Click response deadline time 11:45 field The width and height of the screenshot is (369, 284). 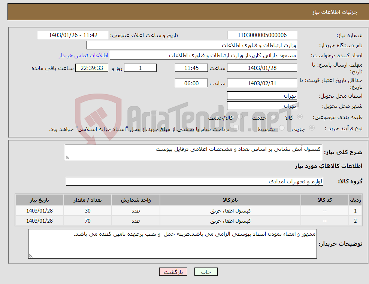click(191, 68)
